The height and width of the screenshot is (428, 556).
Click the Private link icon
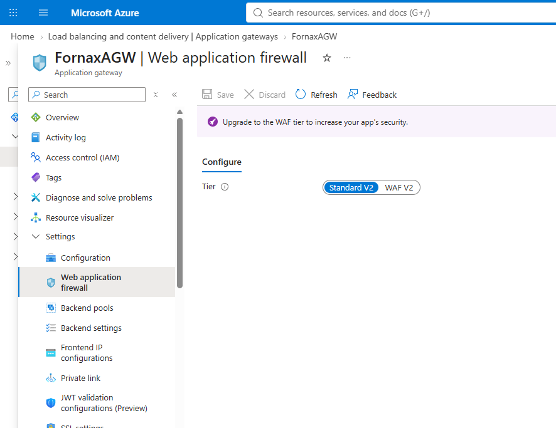pos(51,378)
